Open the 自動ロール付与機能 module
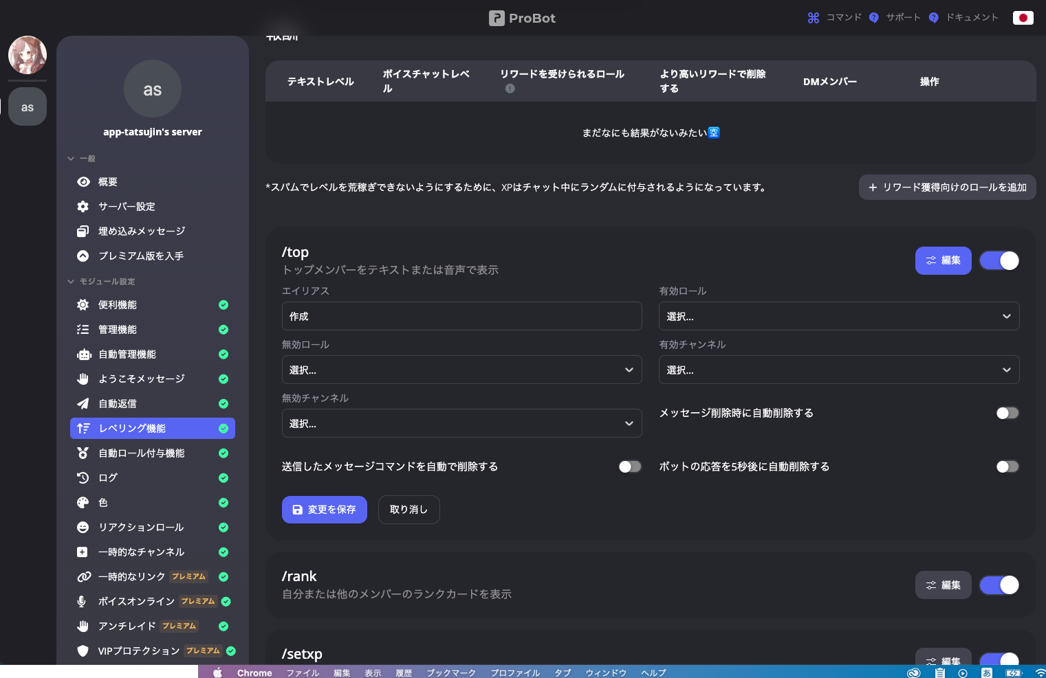The image size is (1046, 678). [x=145, y=453]
